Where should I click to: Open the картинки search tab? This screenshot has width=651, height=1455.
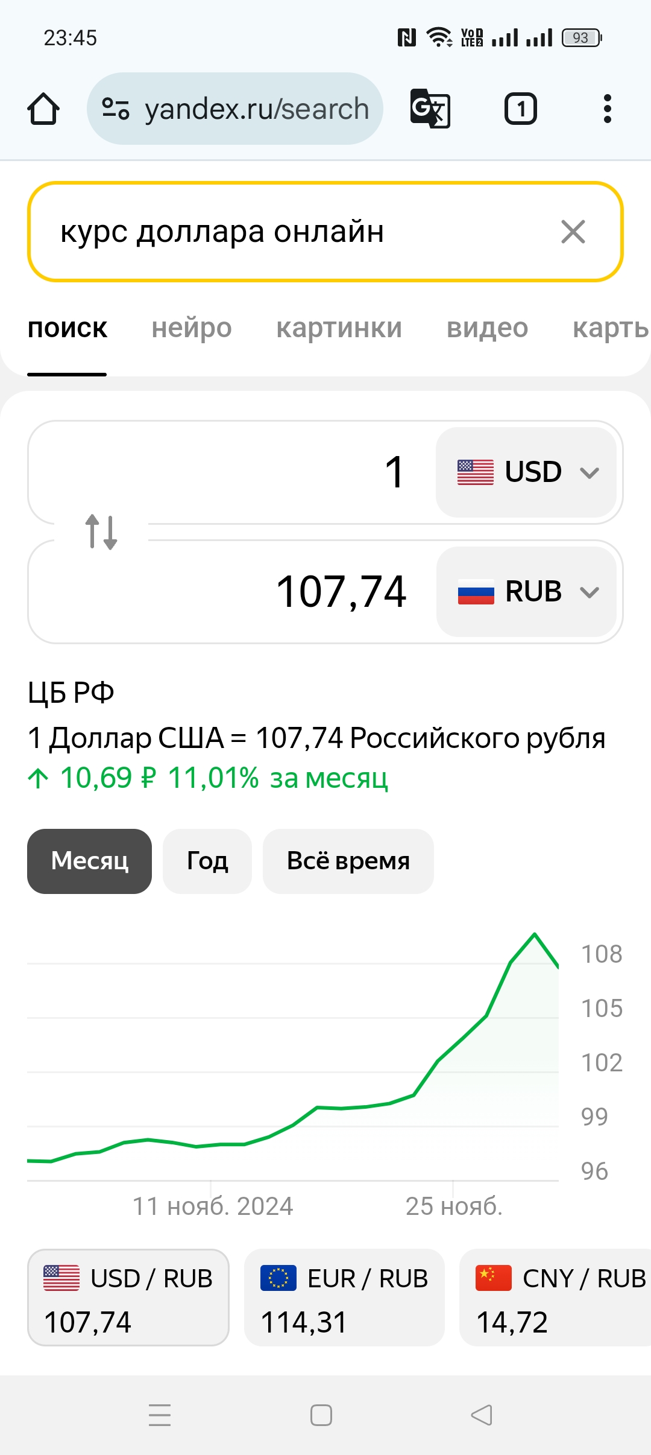(339, 328)
